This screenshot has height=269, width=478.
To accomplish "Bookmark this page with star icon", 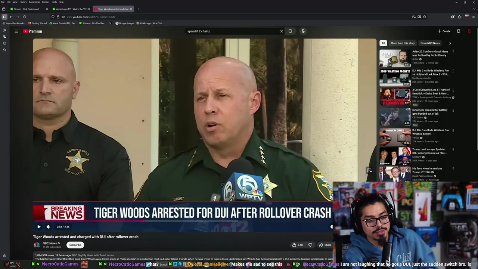I will tap(424, 17).
